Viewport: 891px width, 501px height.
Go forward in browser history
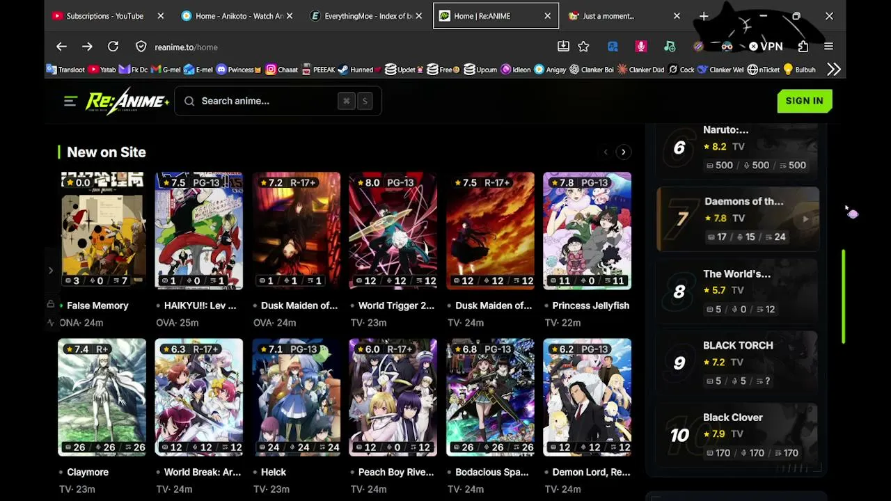(87, 47)
